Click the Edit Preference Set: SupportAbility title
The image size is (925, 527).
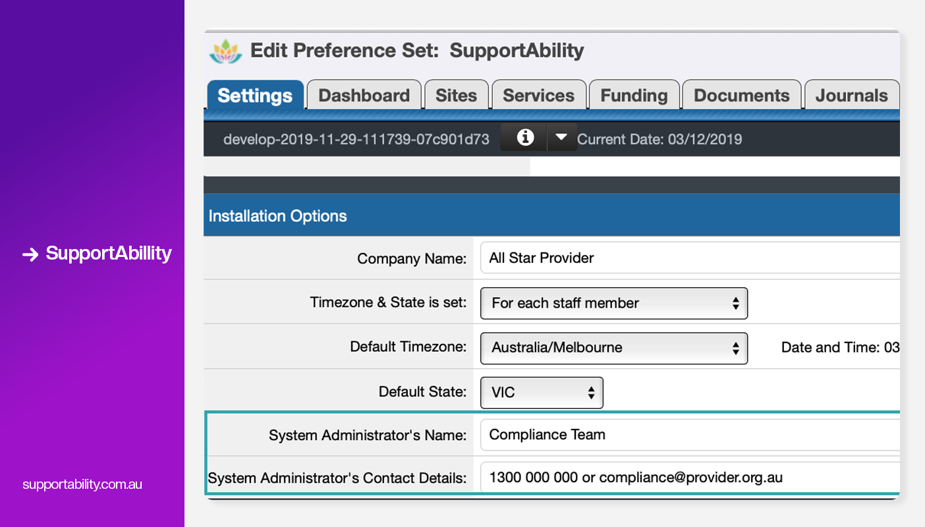[x=417, y=51]
